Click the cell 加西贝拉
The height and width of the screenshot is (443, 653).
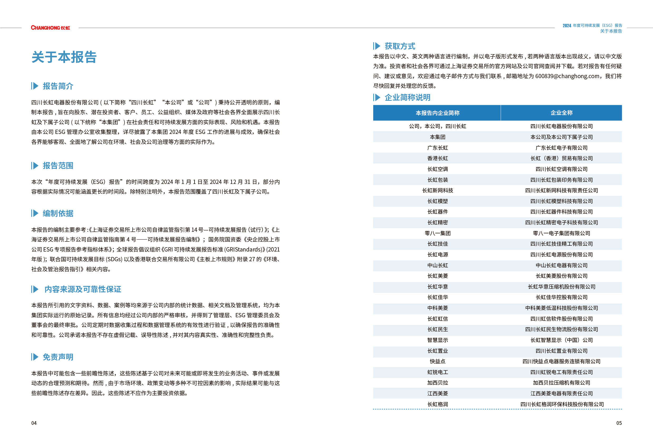(437, 382)
